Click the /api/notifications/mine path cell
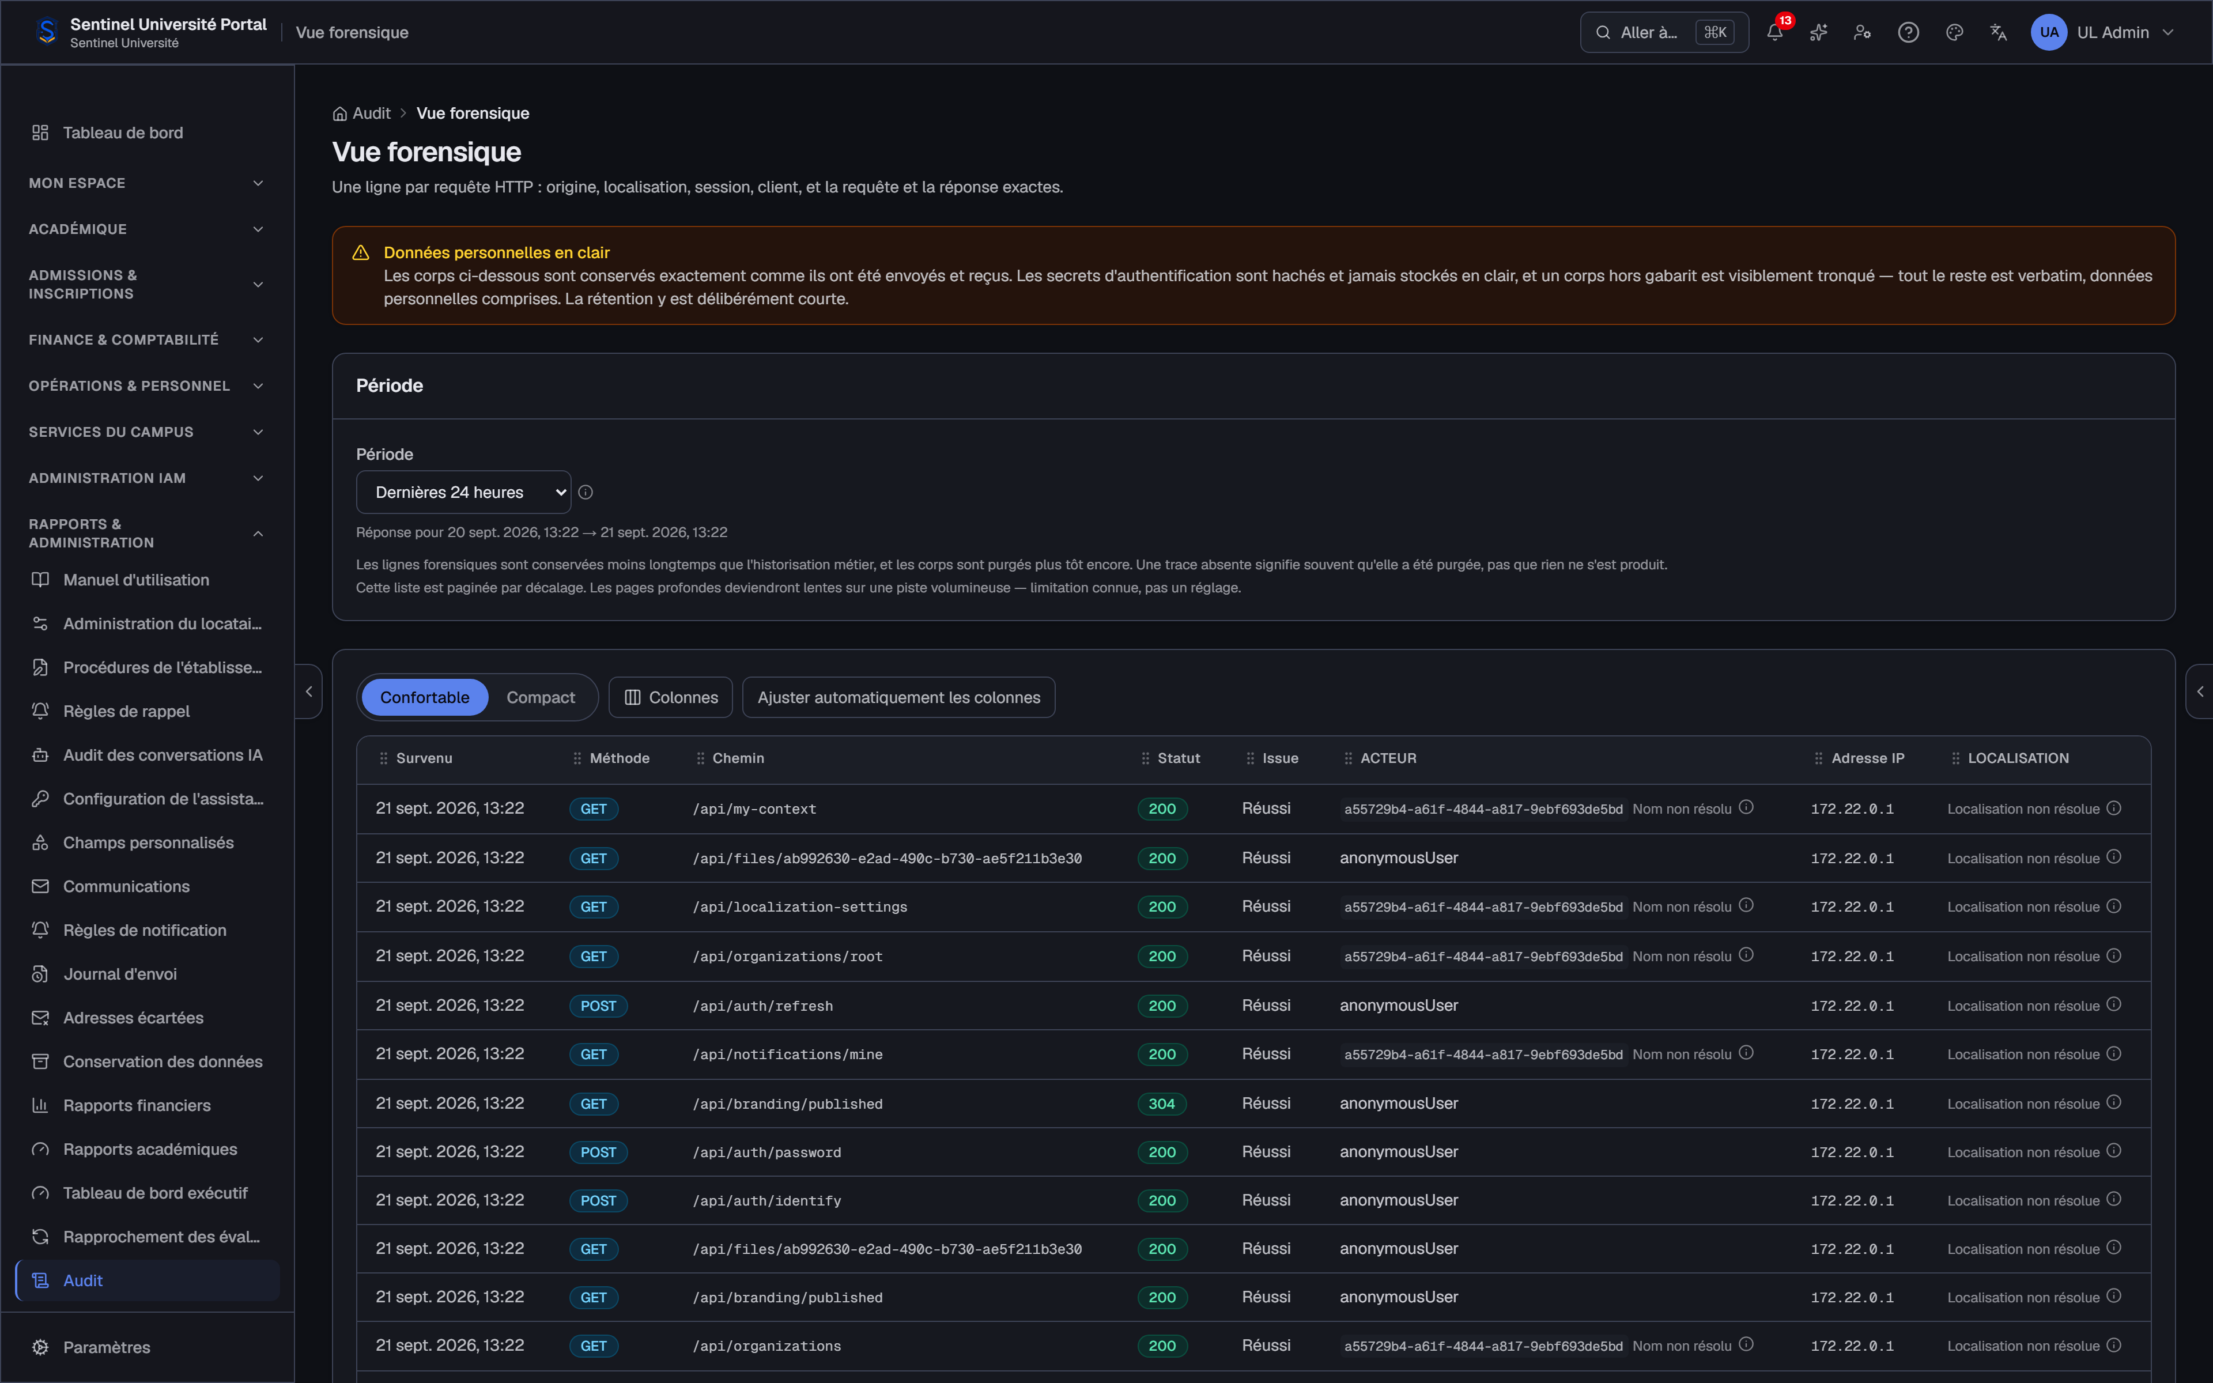The height and width of the screenshot is (1383, 2213). (787, 1054)
